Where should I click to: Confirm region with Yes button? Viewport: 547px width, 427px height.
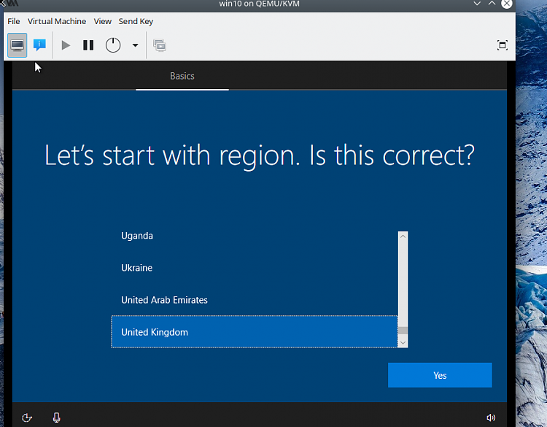[440, 375]
